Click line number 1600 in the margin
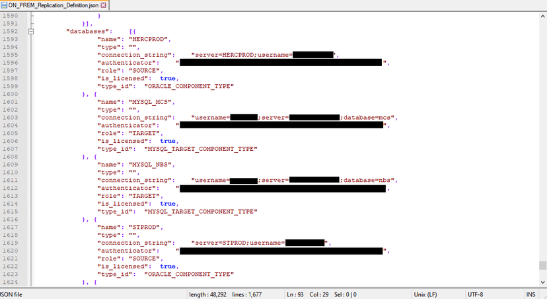This screenshot has width=547, height=299. pos(10,94)
